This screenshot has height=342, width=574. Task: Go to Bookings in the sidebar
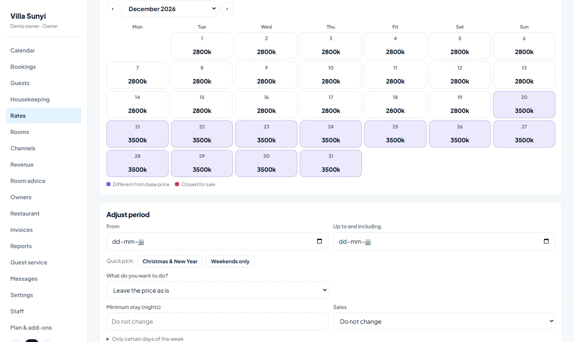43,67
